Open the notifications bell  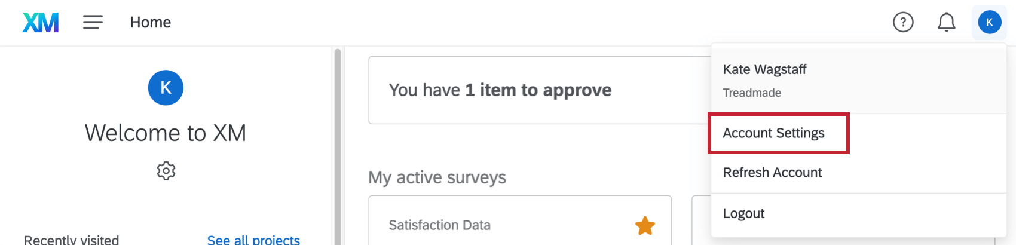pyautogui.click(x=946, y=23)
